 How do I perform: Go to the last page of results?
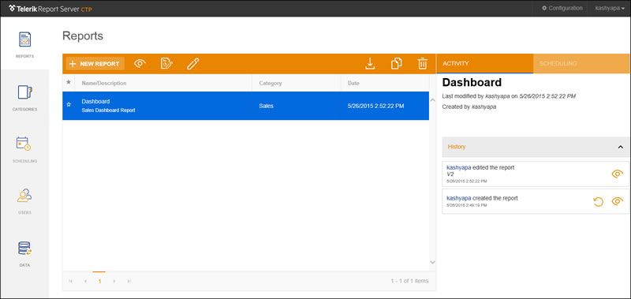[x=129, y=282]
